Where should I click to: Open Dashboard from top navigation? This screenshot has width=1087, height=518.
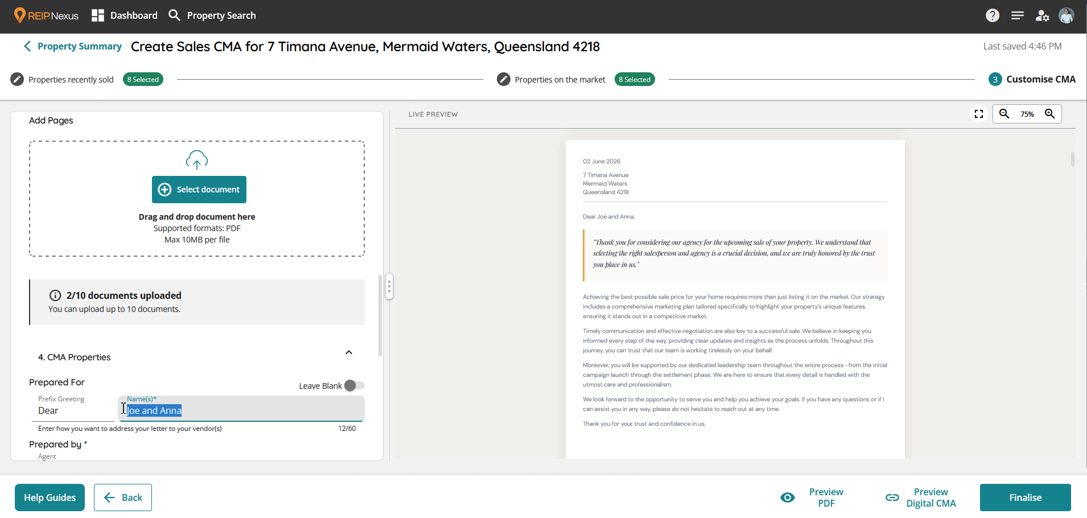tap(134, 15)
